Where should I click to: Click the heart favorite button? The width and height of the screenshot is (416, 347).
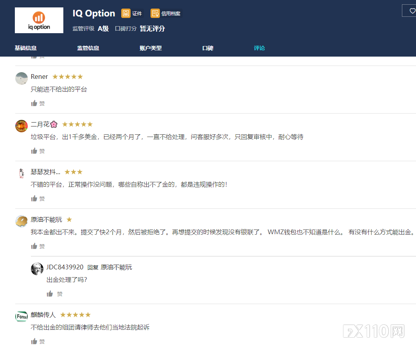click(x=411, y=11)
